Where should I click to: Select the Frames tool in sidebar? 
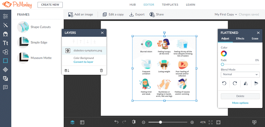tap(6, 61)
